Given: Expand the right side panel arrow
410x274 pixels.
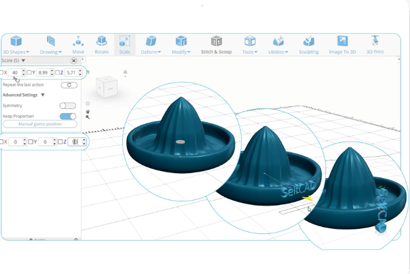Looking at the screenshot, I should pos(399,60).
